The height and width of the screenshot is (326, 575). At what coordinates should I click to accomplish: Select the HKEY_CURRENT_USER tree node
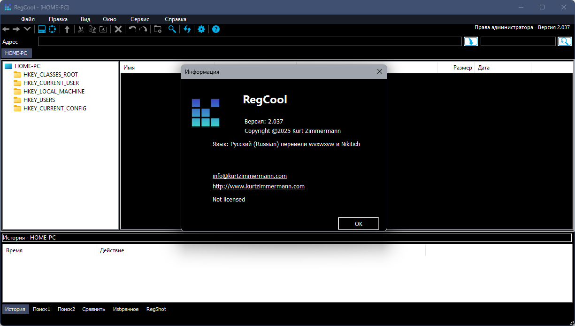(51, 83)
